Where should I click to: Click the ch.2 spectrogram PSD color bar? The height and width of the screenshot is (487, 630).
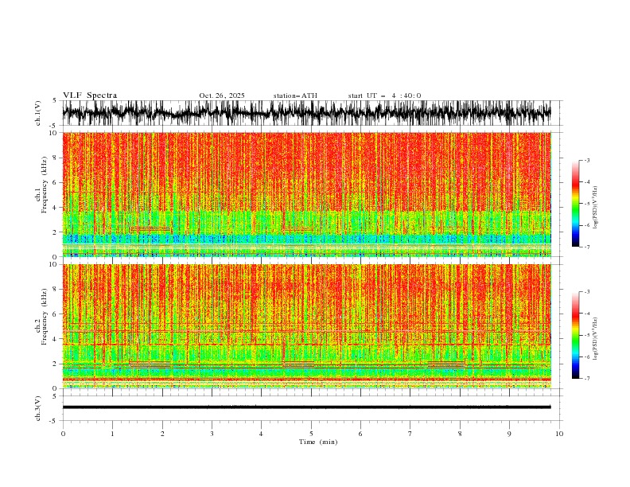point(575,335)
